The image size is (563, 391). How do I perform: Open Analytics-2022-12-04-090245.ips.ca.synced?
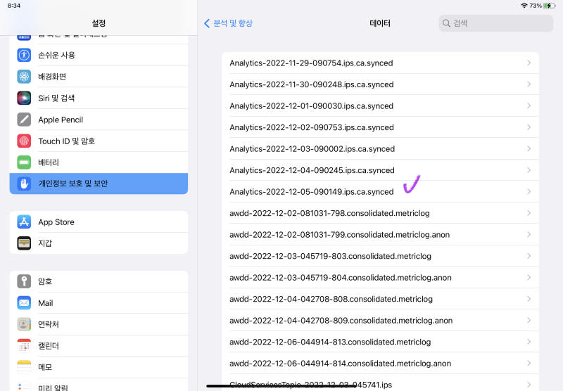click(x=380, y=170)
